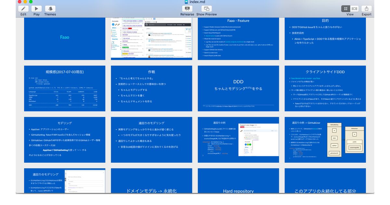
Task: Select the 規模感(2017-07-03現在) slide
Action: [65, 89]
